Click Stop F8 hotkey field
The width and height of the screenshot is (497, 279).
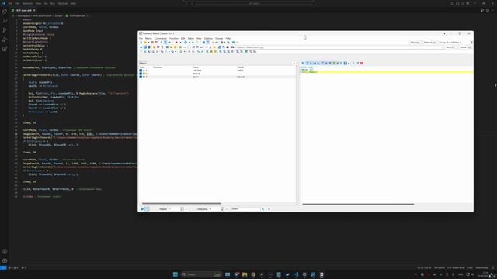(450, 47)
